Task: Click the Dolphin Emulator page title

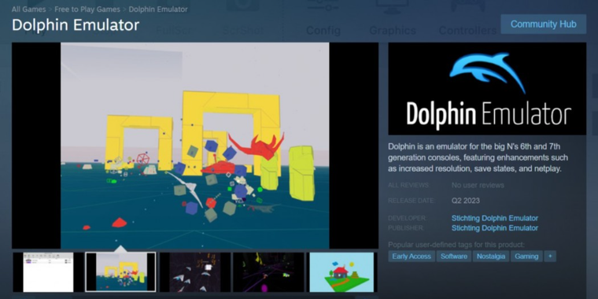Action: [76, 25]
